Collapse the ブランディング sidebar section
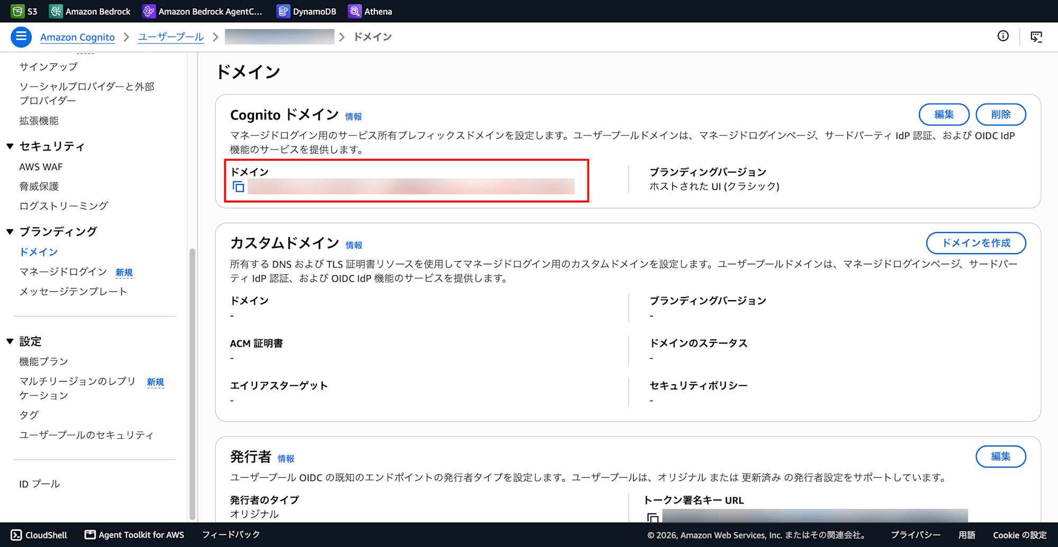1058x547 pixels. [10, 231]
